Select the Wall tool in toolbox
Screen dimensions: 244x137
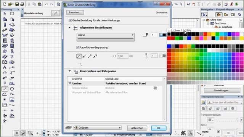(5, 19)
